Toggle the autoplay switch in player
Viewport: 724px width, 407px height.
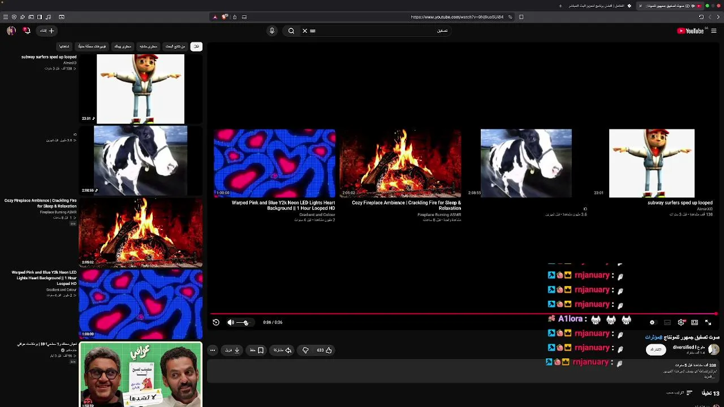tap(652, 322)
